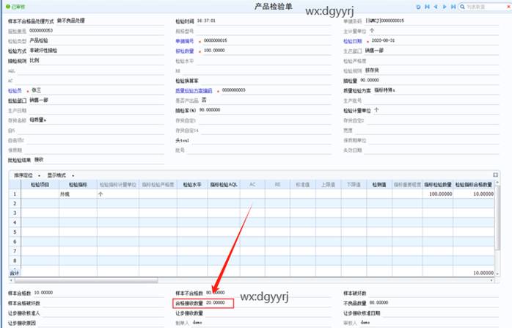Select row number 2 in the grid
Screen dimensions: 512x328
13,204
